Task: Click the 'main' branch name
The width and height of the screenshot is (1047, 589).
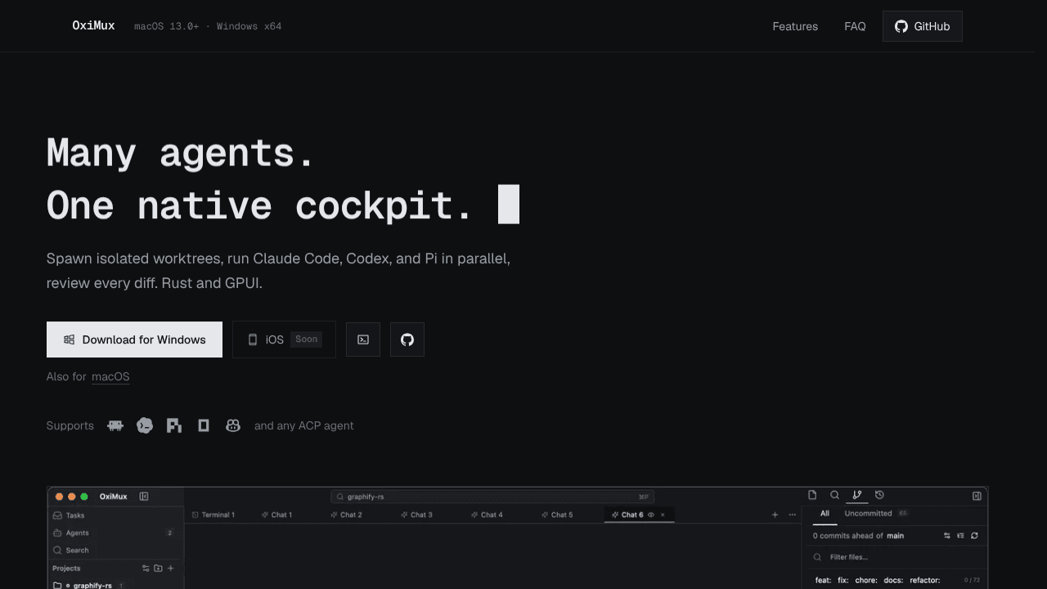Action: (896, 536)
